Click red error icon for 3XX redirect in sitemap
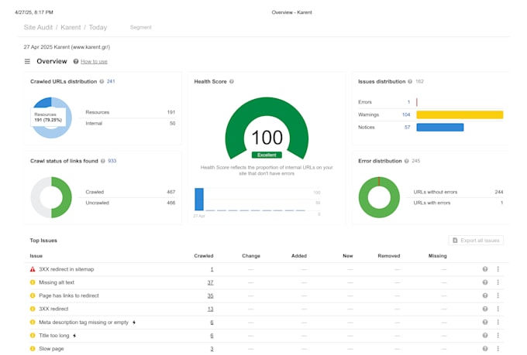The image size is (527, 355). pos(33,269)
